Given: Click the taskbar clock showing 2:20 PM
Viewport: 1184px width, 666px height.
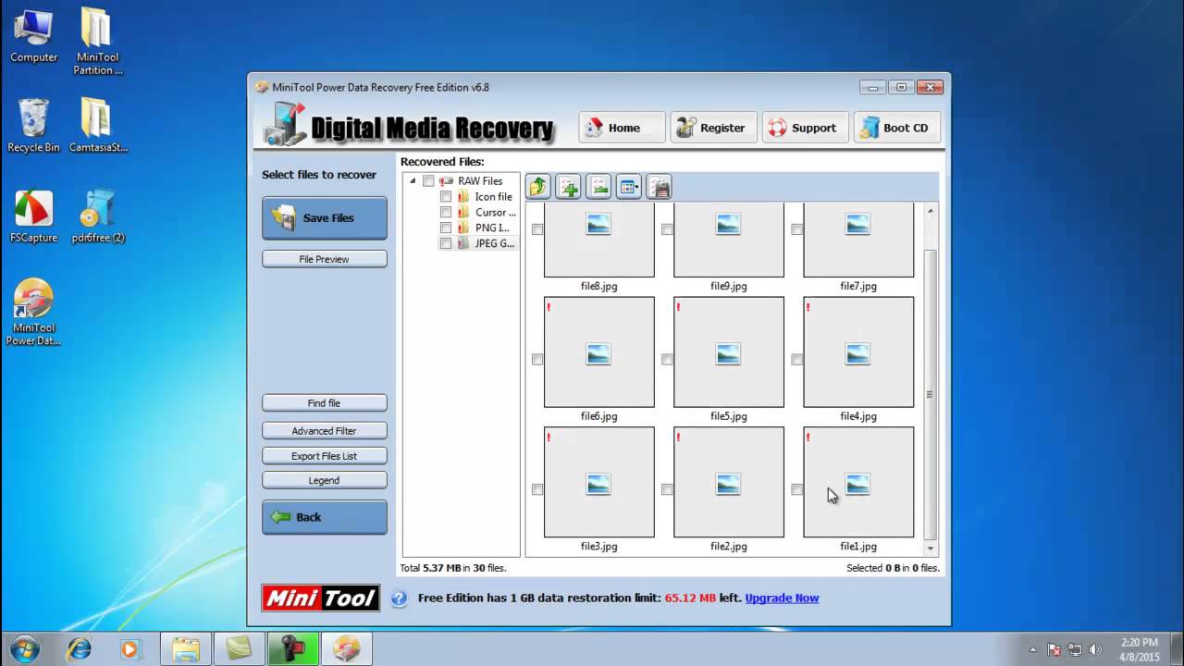Looking at the screenshot, I should [x=1138, y=649].
